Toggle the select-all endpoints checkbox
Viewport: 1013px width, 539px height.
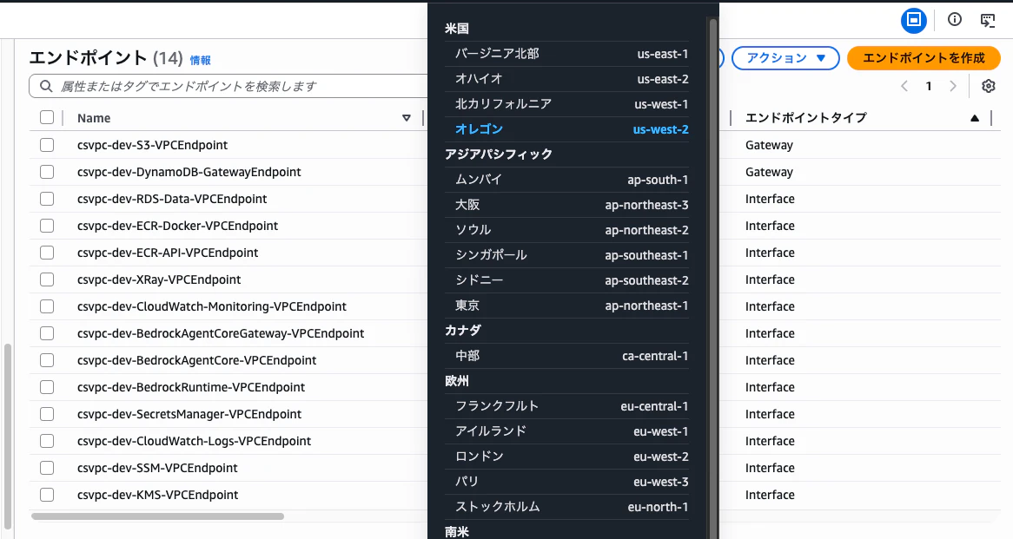pyautogui.click(x=47, y=117)
